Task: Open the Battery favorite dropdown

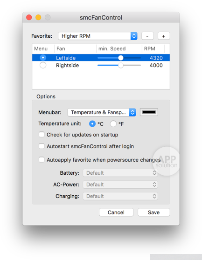Action: (x=120, y=173)
